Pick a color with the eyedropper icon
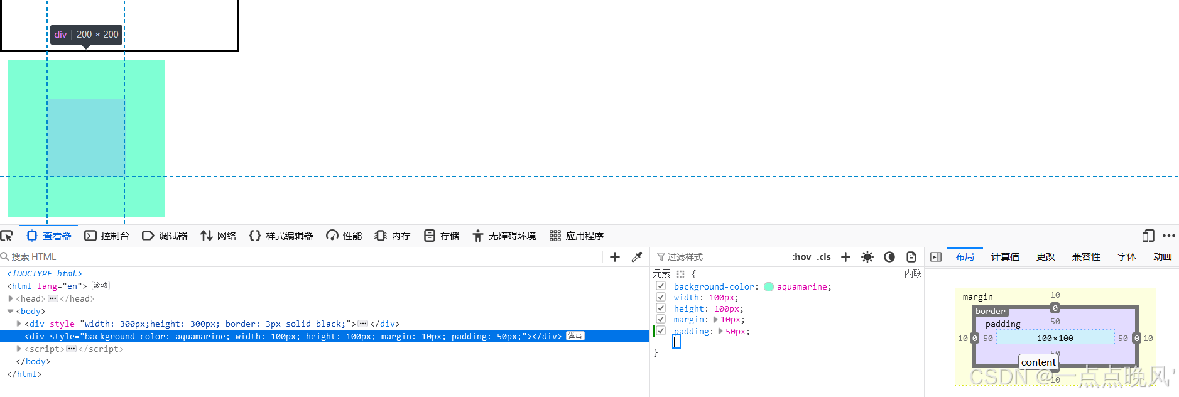 tap(637, 257)
